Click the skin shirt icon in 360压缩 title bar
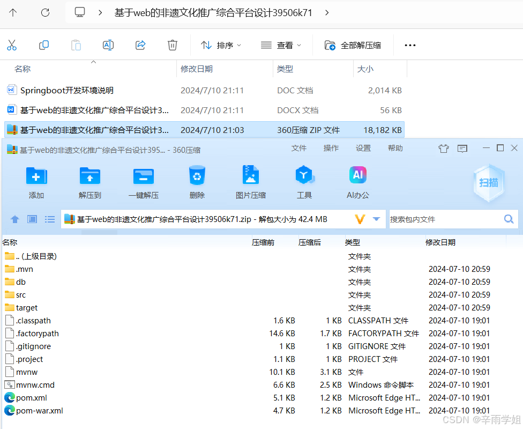This screenshot has width=523, height=429. (444, 148)
